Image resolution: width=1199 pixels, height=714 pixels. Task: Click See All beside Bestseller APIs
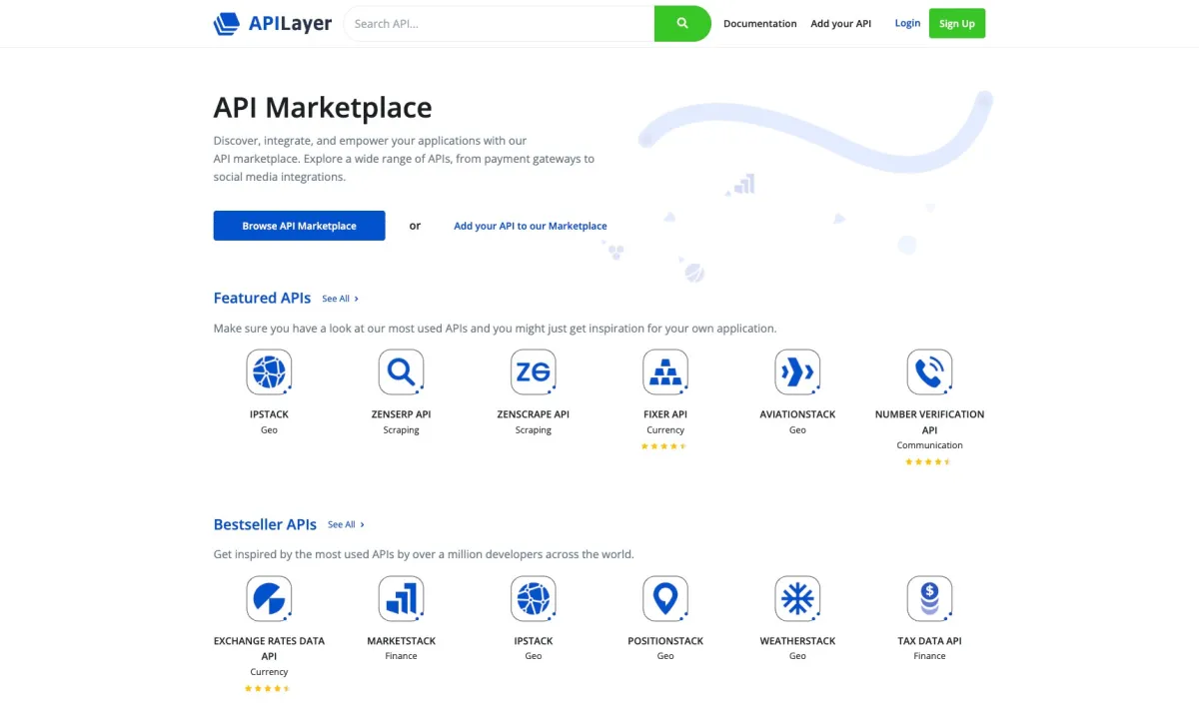coord(346,524)
